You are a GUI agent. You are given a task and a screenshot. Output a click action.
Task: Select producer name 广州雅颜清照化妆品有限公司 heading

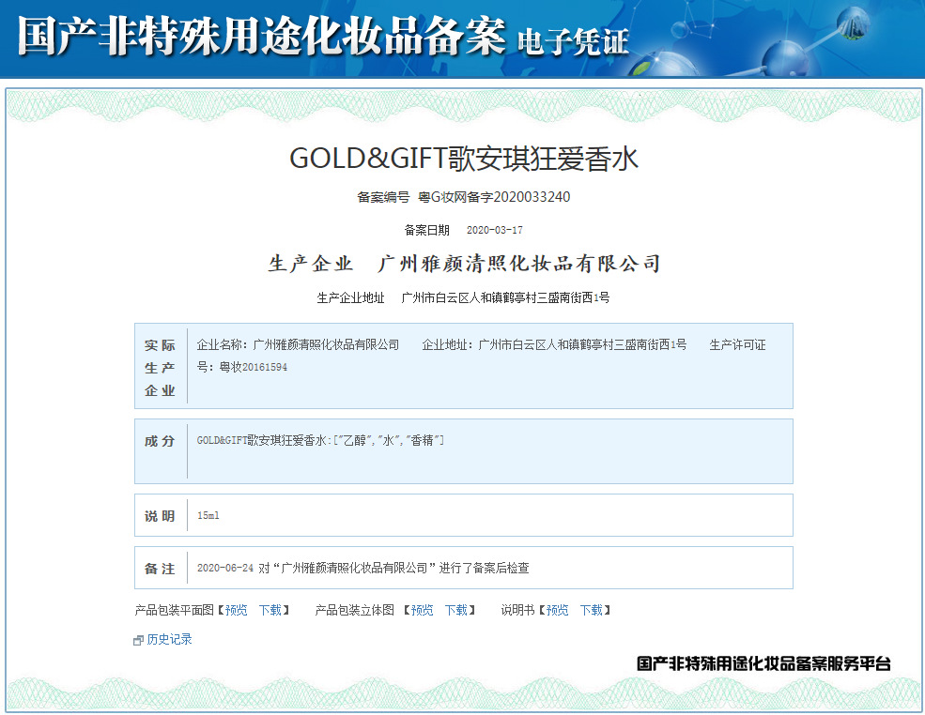pyautogui.click(x=519, y=264)
